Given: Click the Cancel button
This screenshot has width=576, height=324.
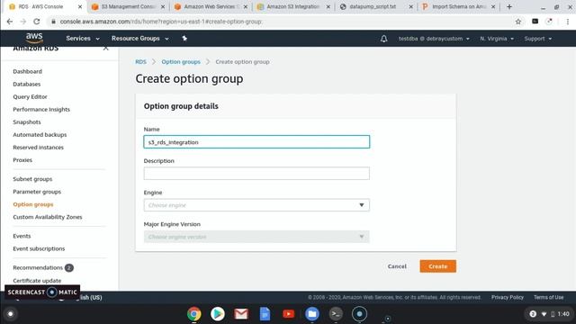Looking at the screenshot, I should pos(397,266).
